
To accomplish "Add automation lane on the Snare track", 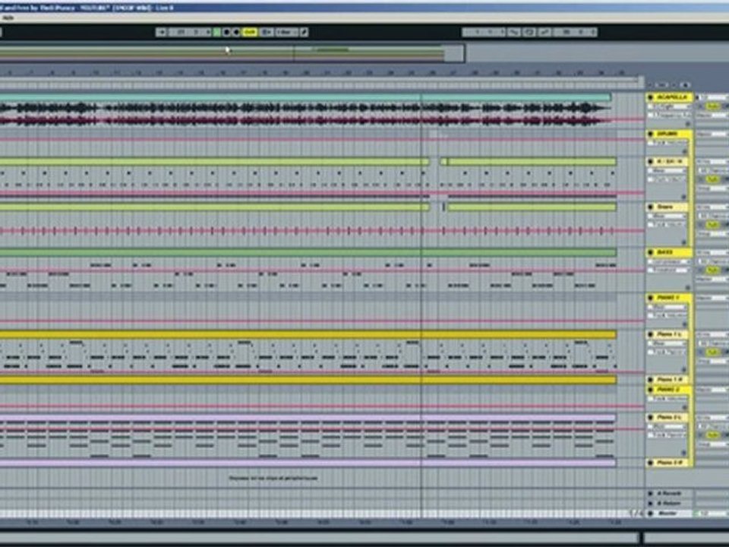I will 684,242.
